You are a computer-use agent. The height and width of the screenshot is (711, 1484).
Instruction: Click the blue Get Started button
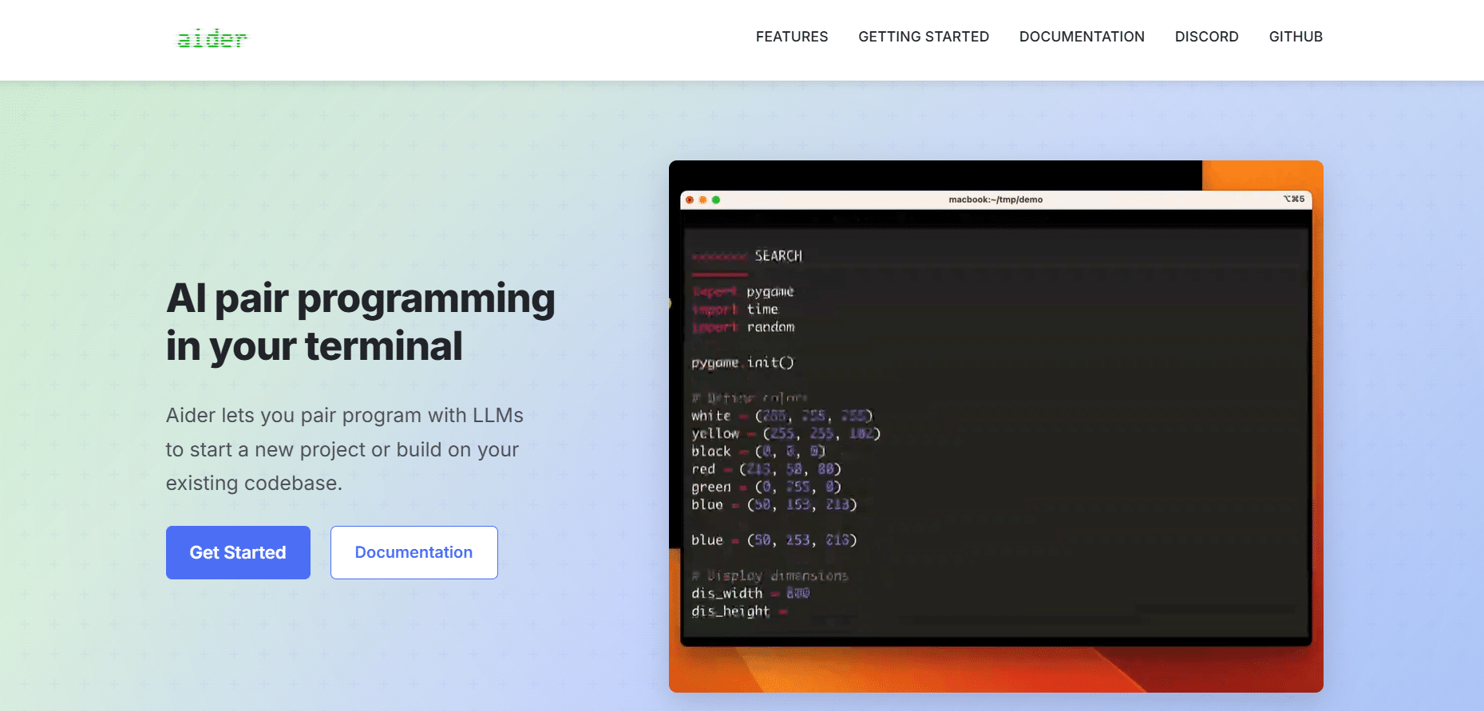238,552
